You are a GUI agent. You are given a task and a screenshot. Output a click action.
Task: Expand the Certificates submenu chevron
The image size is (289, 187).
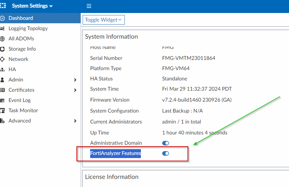(x=75, y=90)
